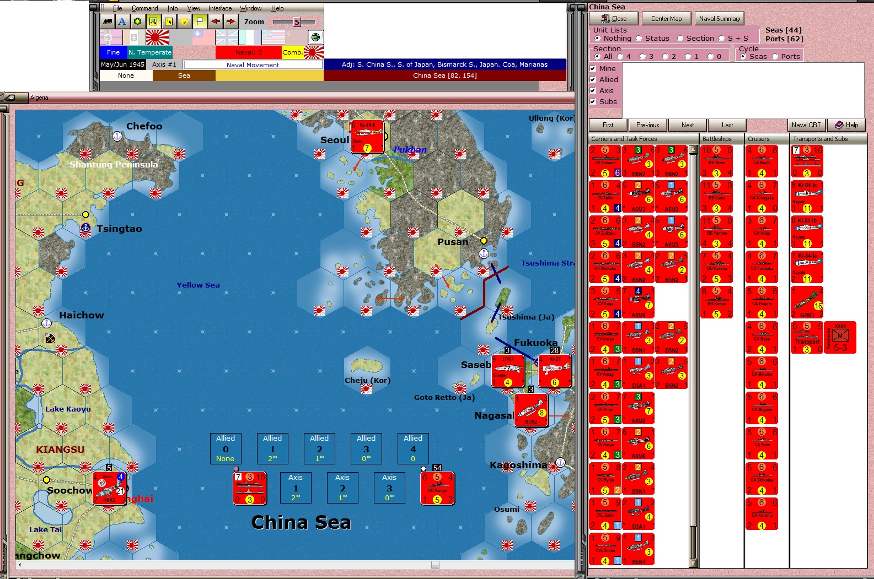Select Section 4 radio button
The image size is (874, 579).
click(620, 57)
